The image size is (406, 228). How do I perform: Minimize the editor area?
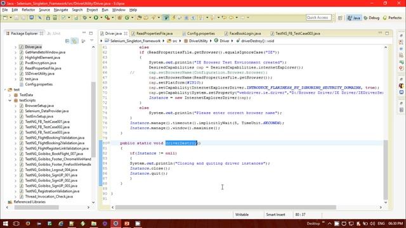tap(380, 33)
